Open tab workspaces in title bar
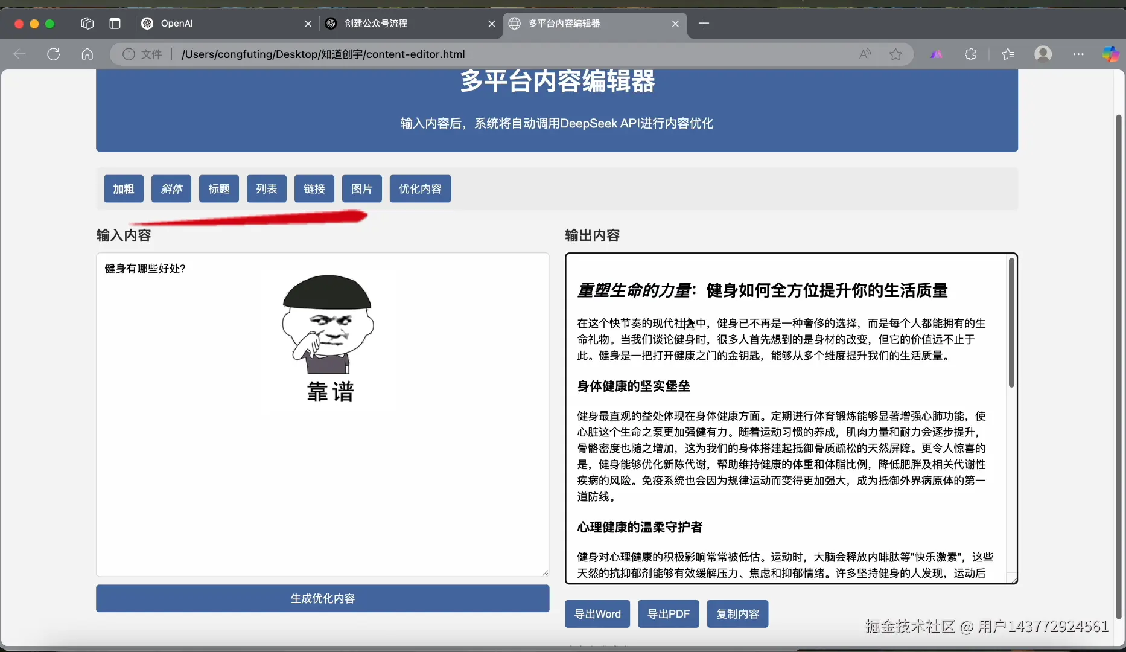1126x652 pixels. click(86, 24)
